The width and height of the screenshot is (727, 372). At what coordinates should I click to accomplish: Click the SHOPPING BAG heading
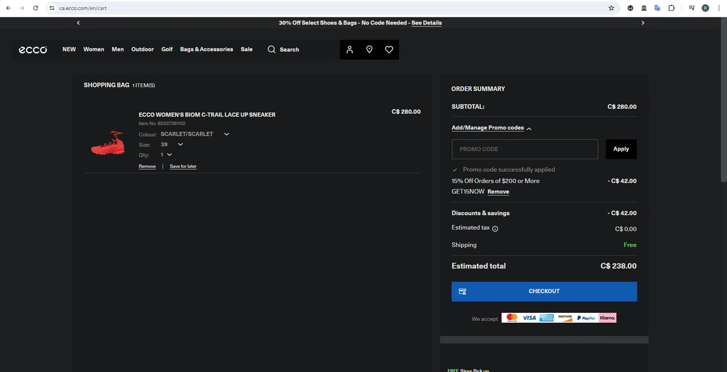(x=107, y=85)
